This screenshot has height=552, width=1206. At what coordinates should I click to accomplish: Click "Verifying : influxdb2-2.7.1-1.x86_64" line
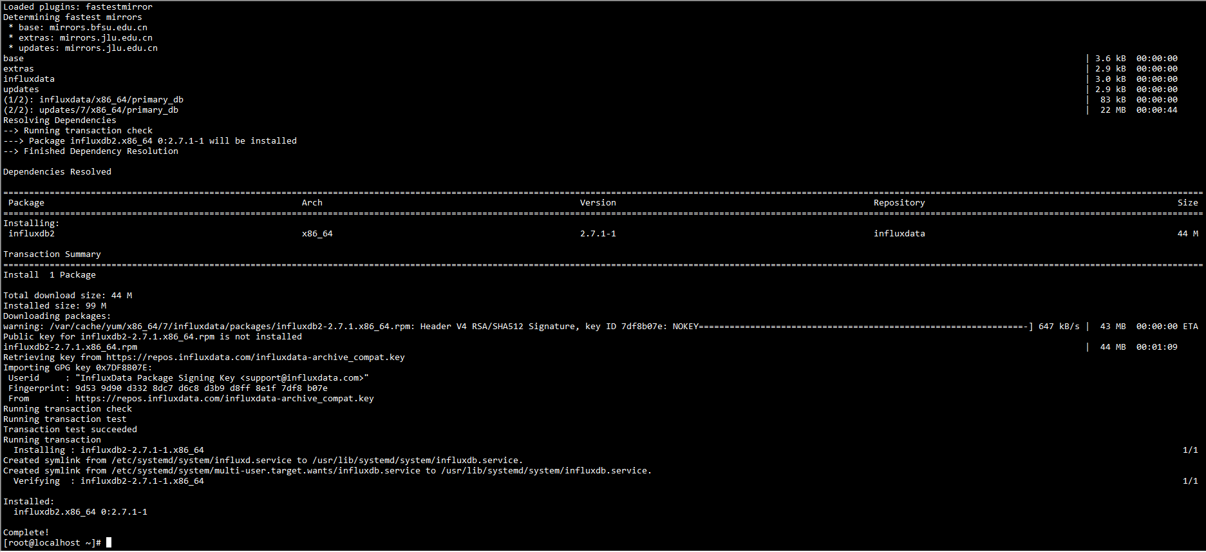click(109, 481)
